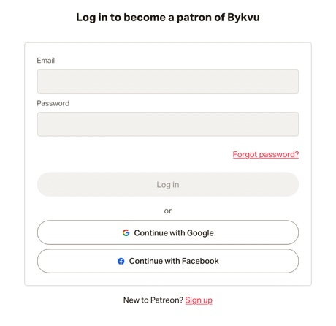The width and height of the screenshot is (336, 326).
Task: Click the Password field label
Action: tap(53, 103)
